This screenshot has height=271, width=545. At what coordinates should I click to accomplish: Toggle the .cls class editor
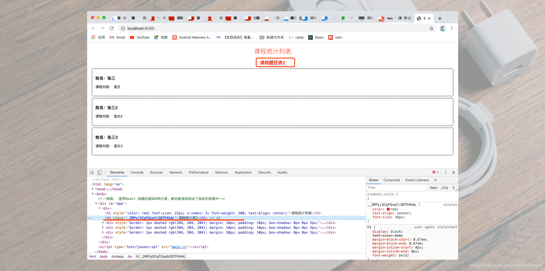pyautogui.click(x=444, y=188)
